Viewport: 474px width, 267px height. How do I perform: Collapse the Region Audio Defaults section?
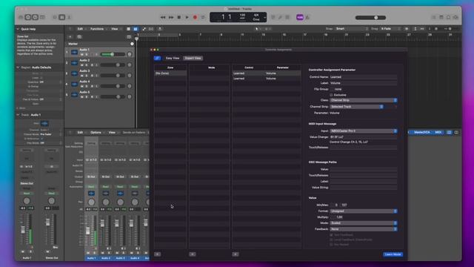coord(18,67)
